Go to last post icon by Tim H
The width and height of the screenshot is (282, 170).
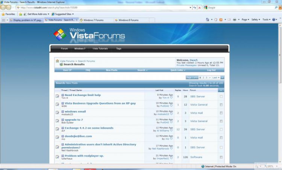171,98
